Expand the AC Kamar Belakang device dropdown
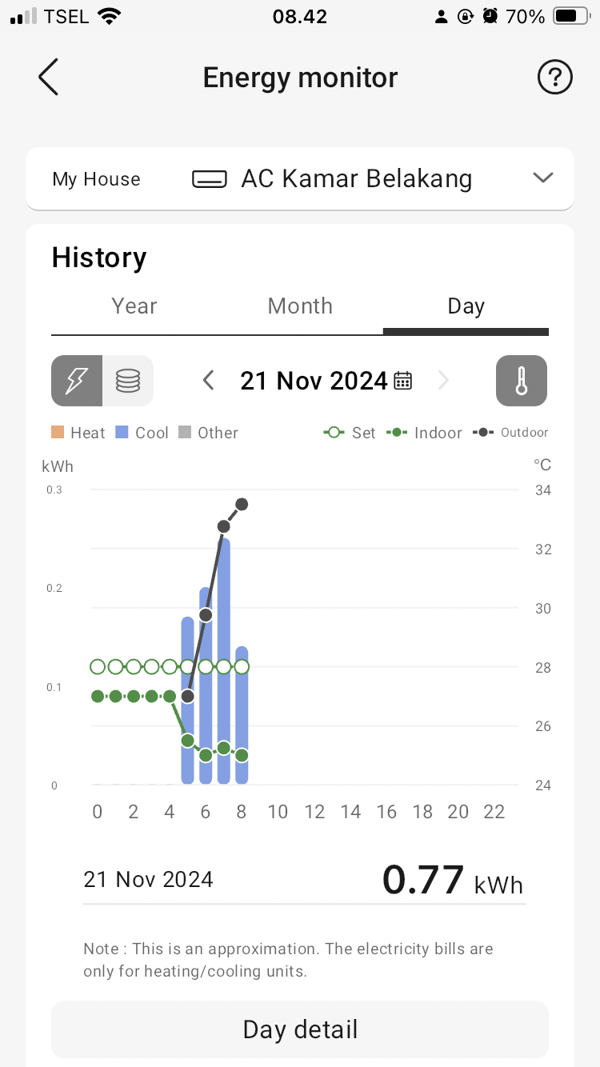This screenshot has height=1067, width=600. click(x=543, y=178)
